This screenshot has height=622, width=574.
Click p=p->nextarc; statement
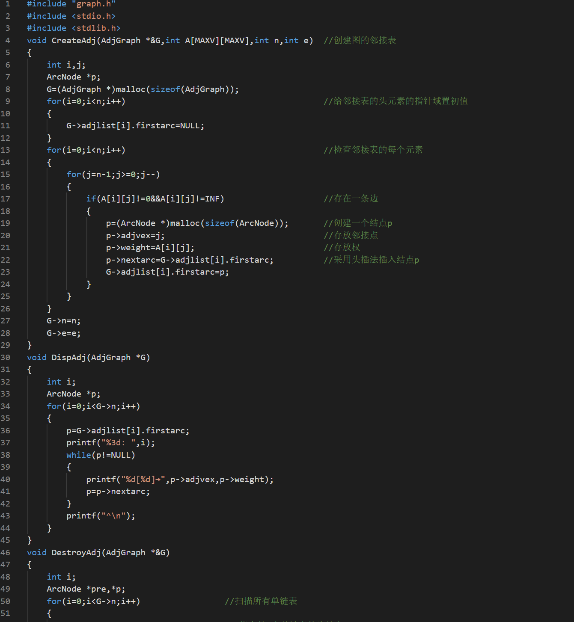(x=118, y=491)
